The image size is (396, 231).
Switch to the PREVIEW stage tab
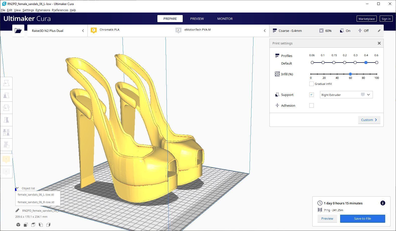(x=197, y=19)
